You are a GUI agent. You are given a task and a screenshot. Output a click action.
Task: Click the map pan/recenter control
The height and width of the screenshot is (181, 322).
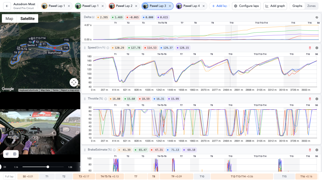point(74,82)
